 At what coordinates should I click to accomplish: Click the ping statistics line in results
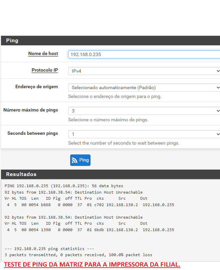[49, 249]
